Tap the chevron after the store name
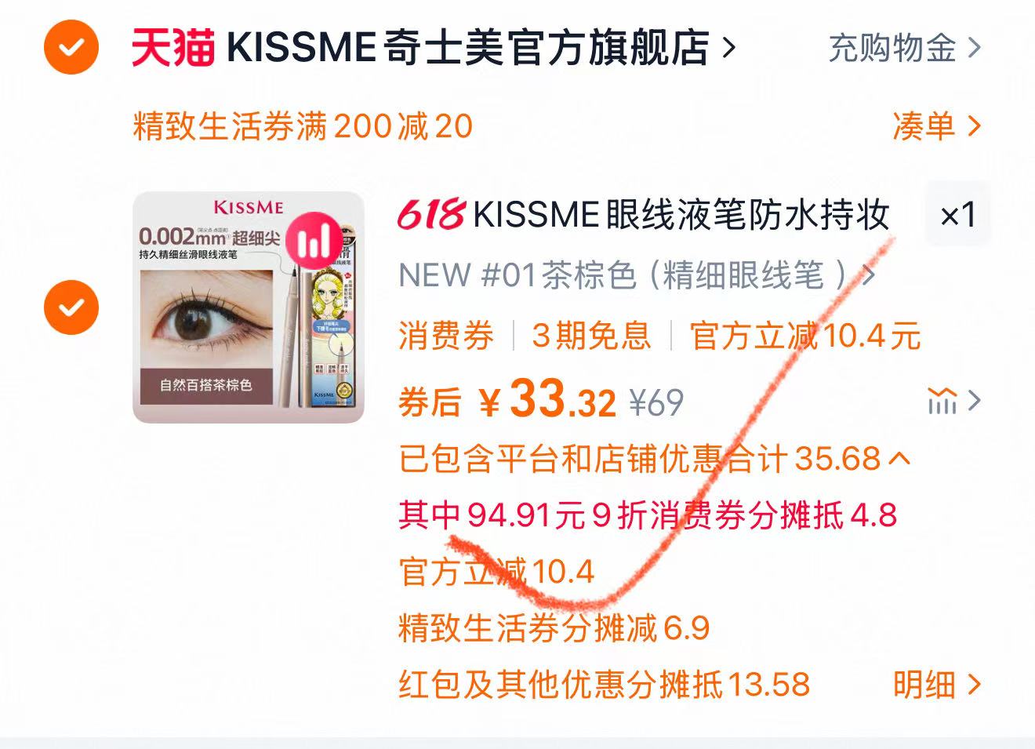 (x=729, y=48)
